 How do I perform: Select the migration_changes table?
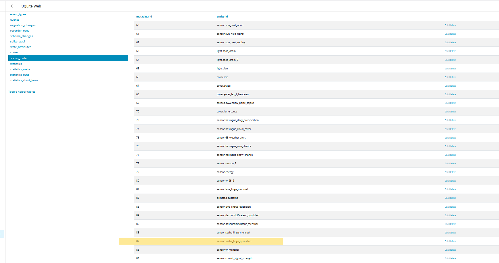(23, 25)
